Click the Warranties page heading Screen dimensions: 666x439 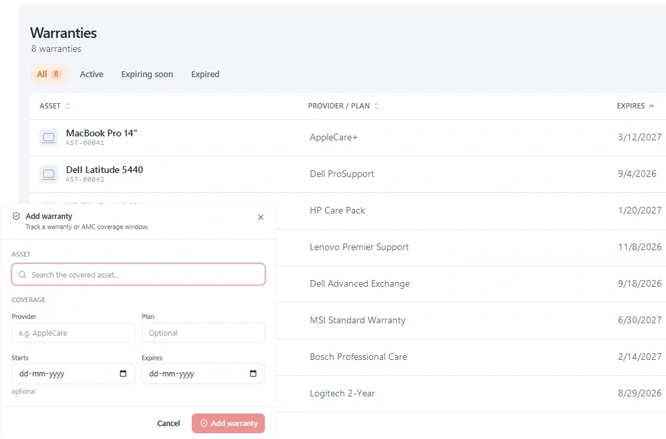(x=63, y=33)
